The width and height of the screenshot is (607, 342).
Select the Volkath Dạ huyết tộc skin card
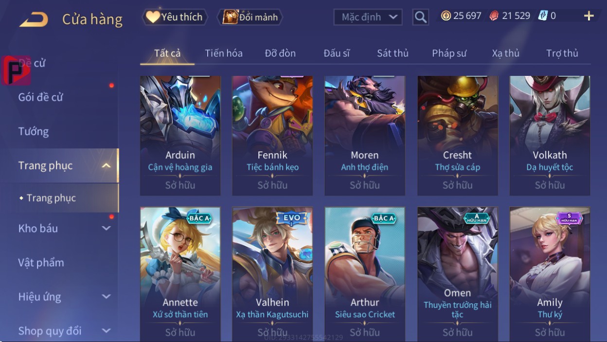[x=550, y=136]
